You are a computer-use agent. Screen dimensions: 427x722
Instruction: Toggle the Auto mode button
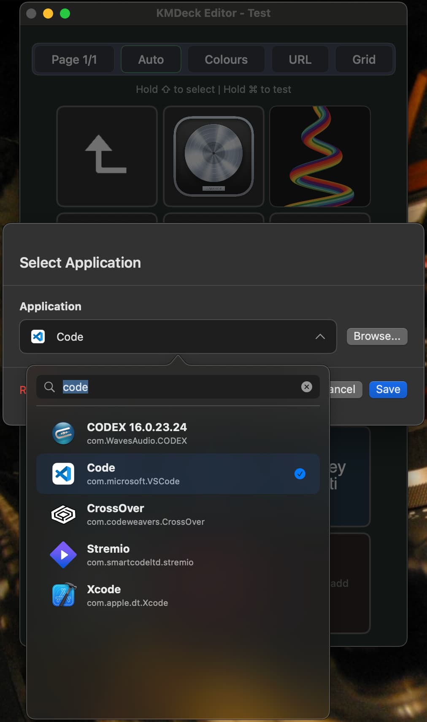(151, 60)
